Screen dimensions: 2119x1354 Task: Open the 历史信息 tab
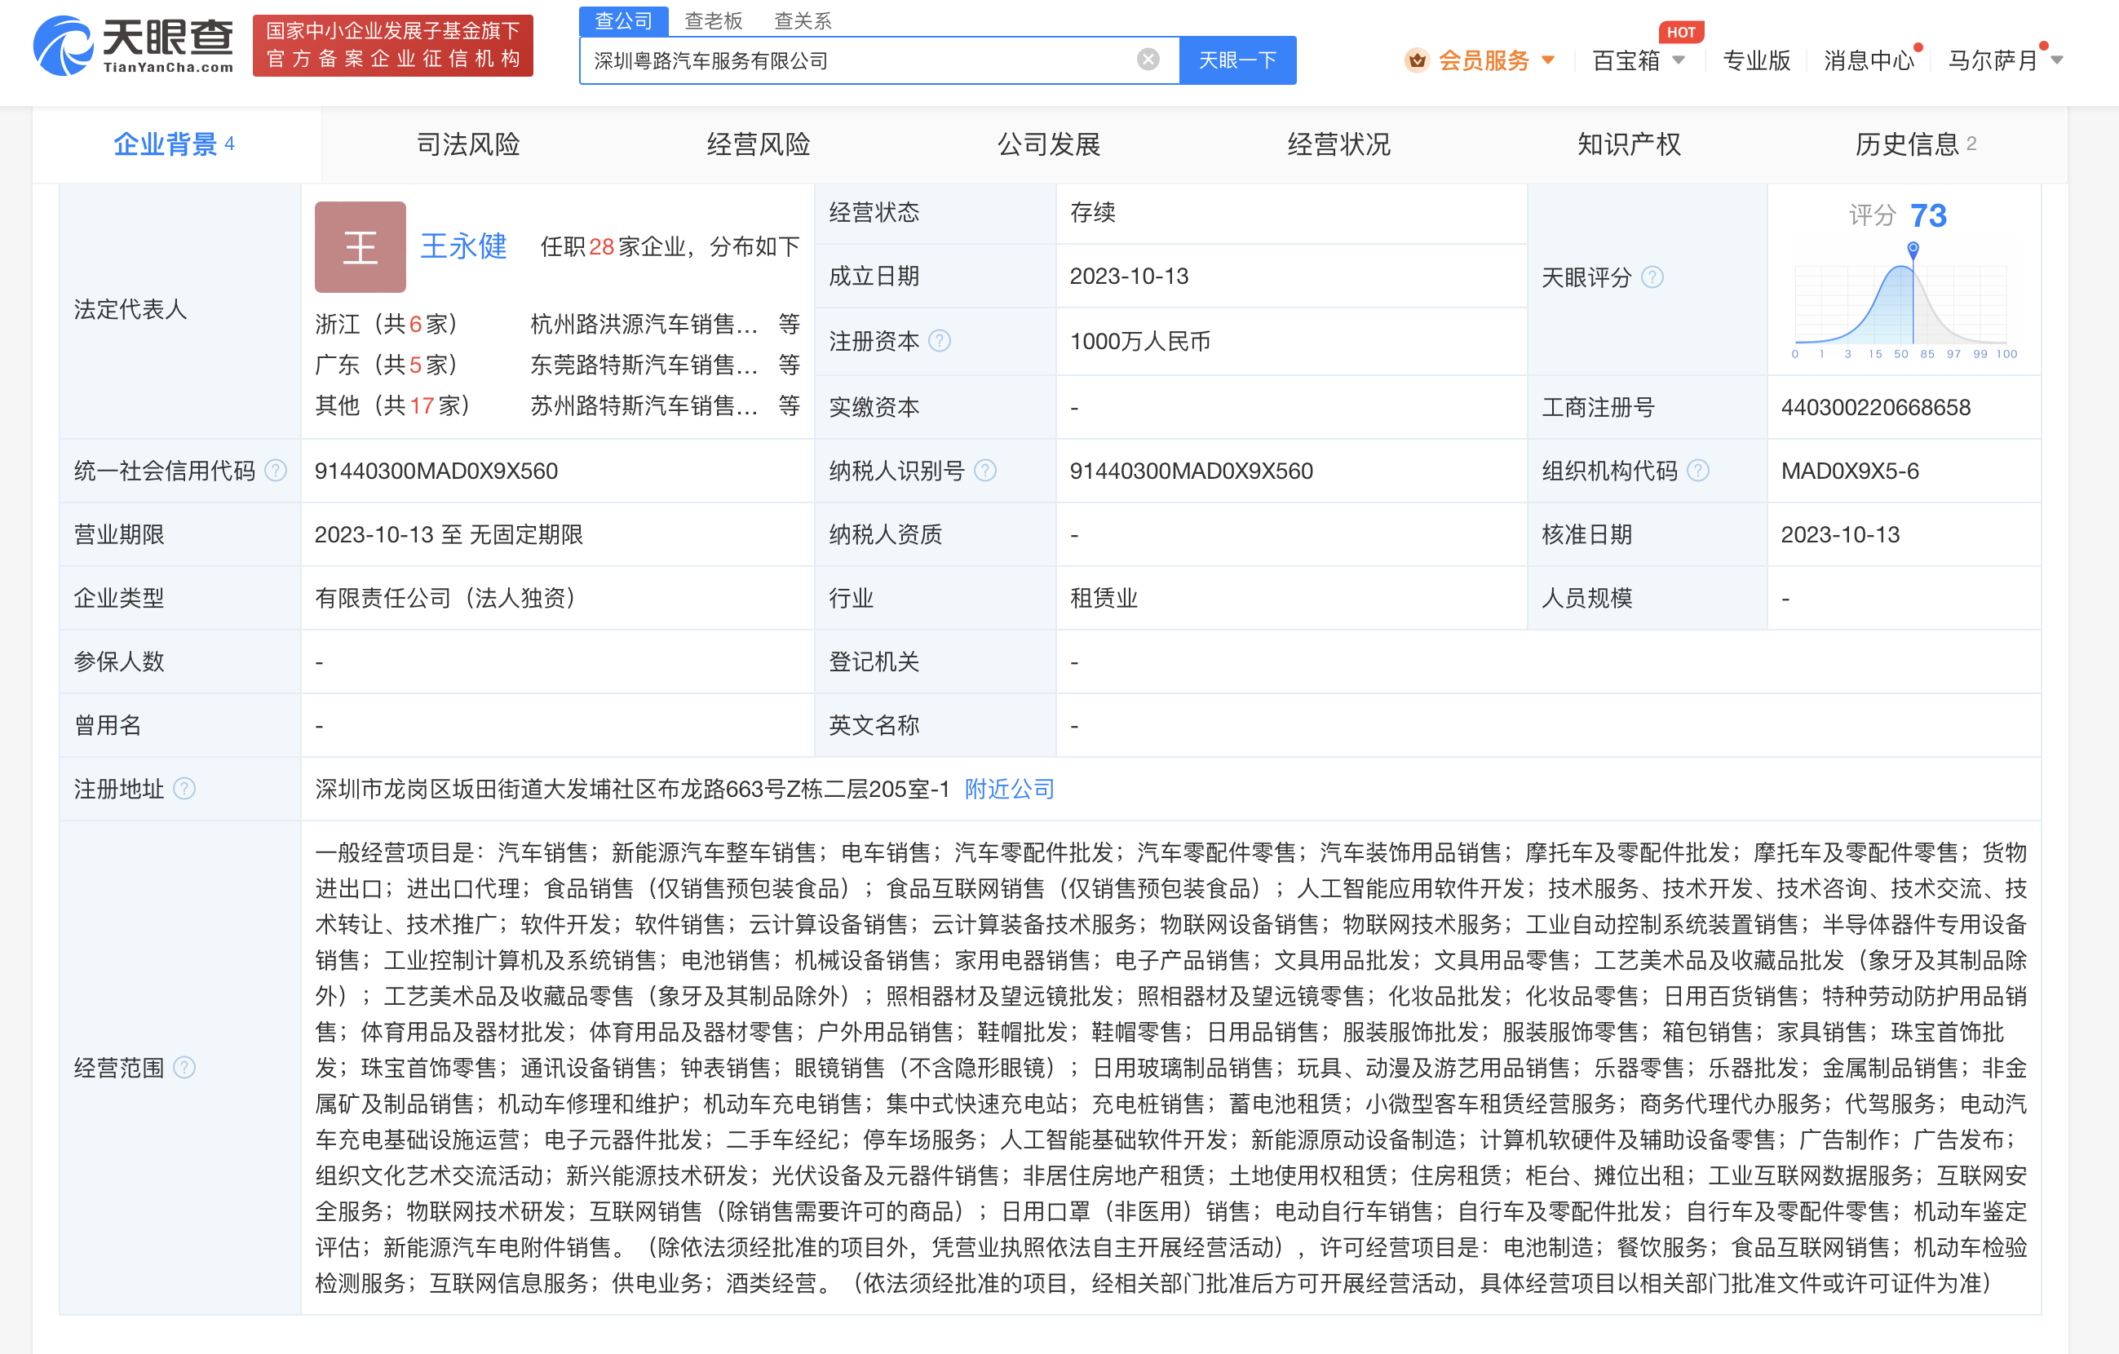pos(1916,144)
